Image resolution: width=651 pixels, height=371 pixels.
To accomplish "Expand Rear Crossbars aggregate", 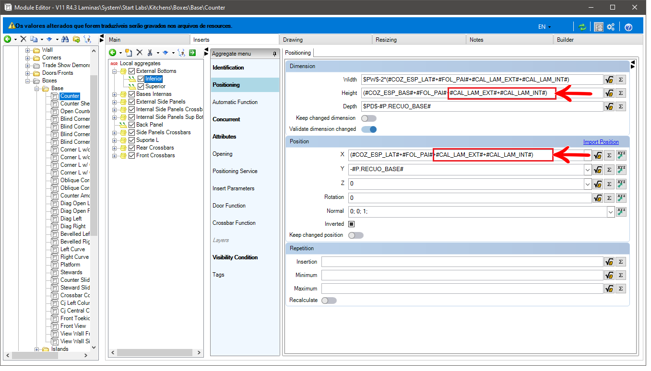I will coord(115,148).
